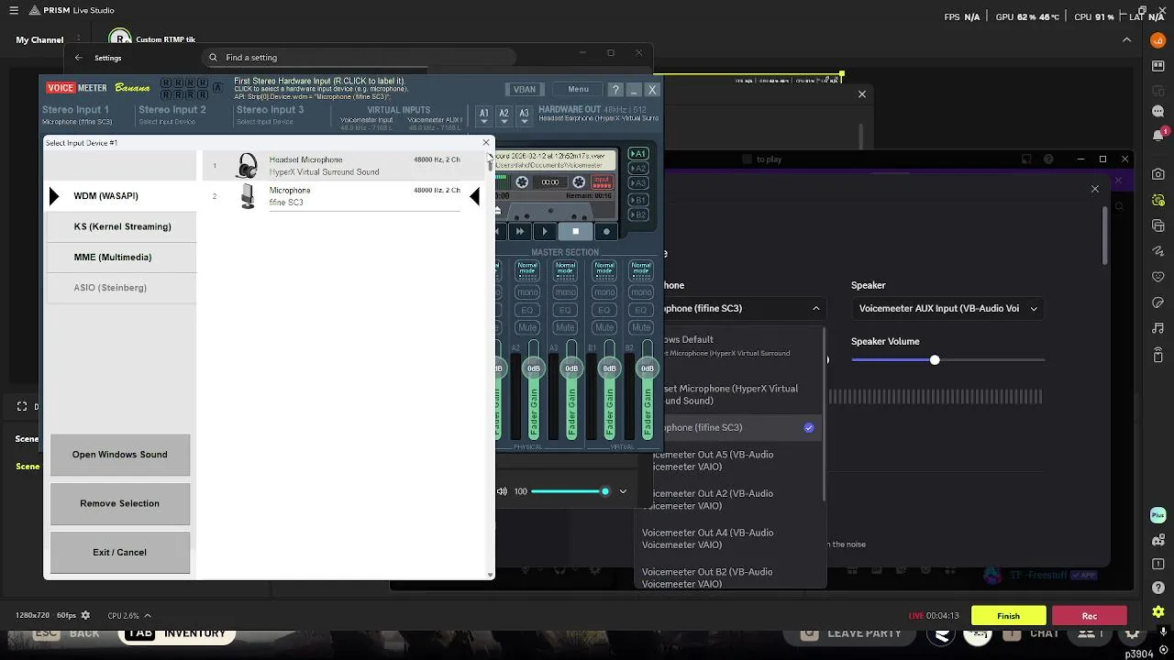Toggle mono on the B1 bus
This screenshot has width=1174, height=660.
point(604,292)
